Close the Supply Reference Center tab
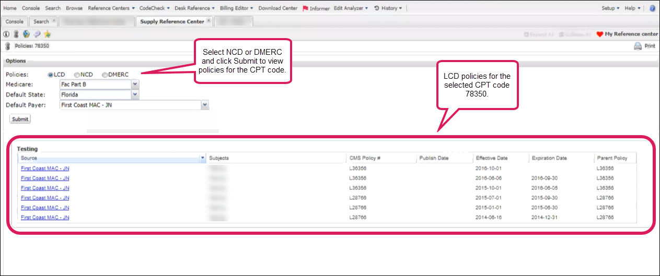This screenshot has height=276, width=660. (209, 21)
